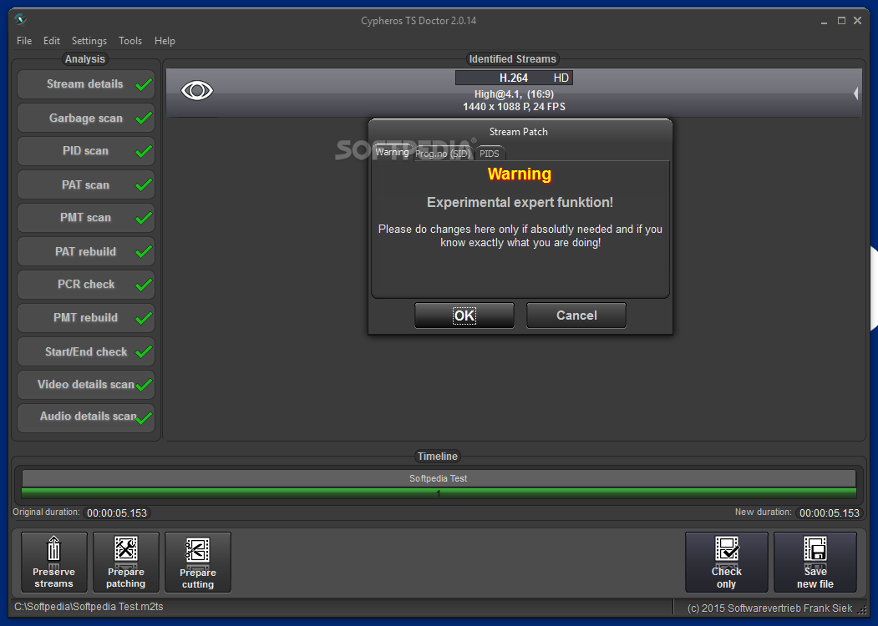Expand the arrow beside the H.264 stream

pos(855,93)
